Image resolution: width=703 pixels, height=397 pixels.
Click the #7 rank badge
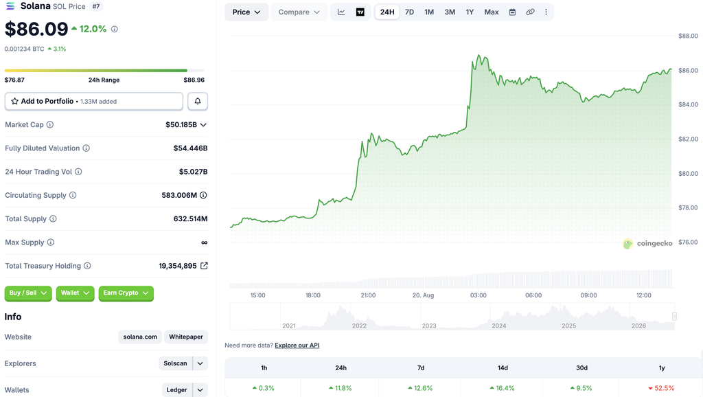96,6
